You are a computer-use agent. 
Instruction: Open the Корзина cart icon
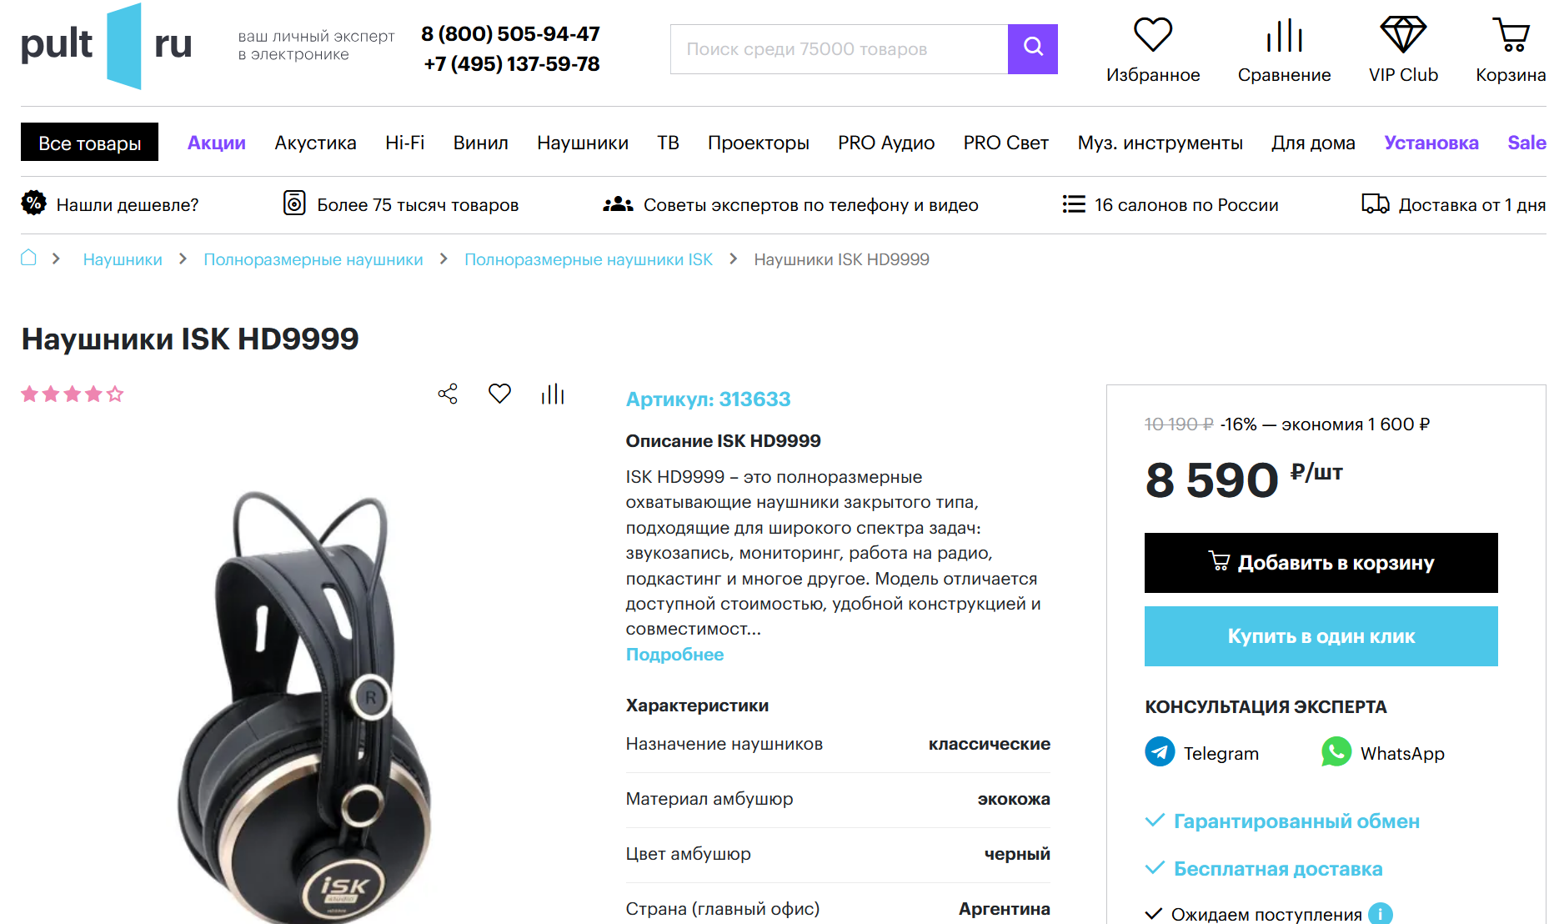1511,35
